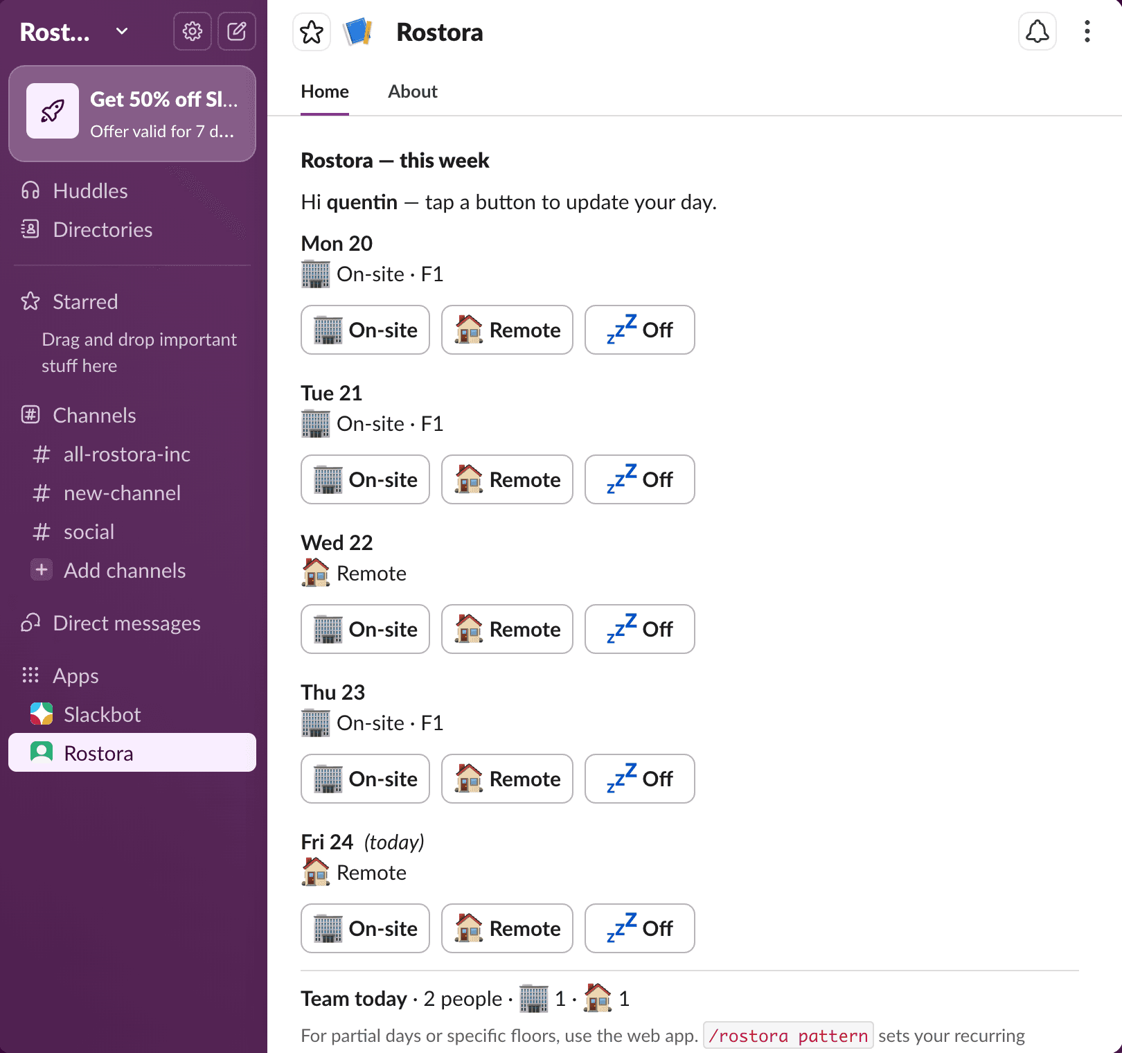The height and width of the screenshot is (1053, 1122).
Task: Click the Thu 23 'On-site · F1' status text
Action: coord(390,723)
